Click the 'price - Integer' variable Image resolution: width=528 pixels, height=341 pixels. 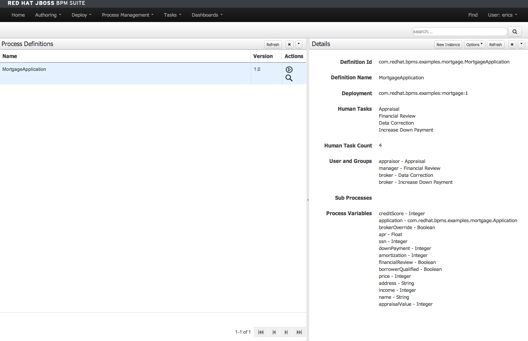click(x=395, y=276)
